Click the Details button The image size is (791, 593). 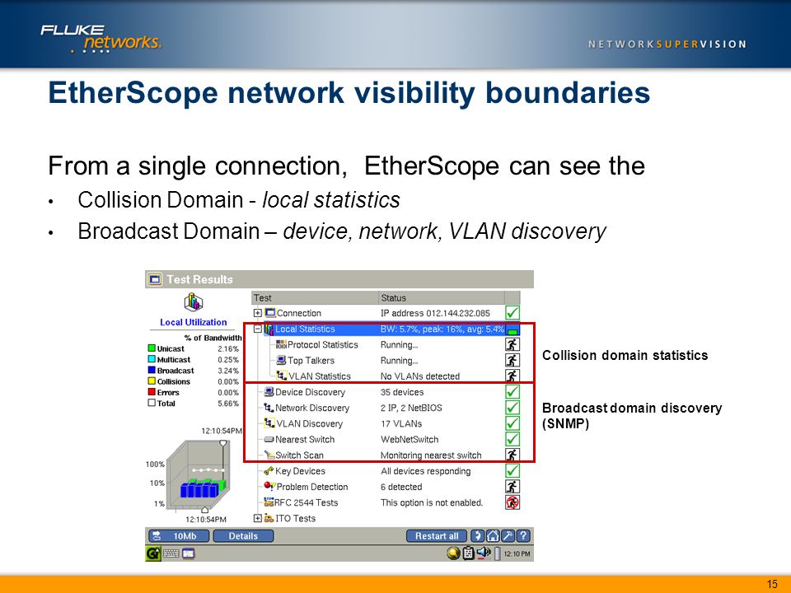pyautogui.click(x=243, y=536)
